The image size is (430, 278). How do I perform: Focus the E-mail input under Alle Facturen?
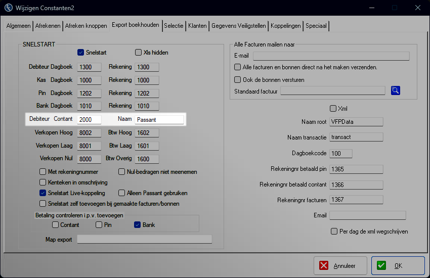[331, 56]
